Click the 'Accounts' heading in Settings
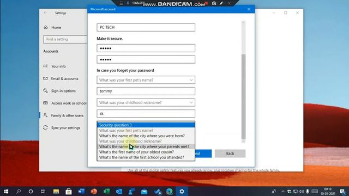 point(51,51)
